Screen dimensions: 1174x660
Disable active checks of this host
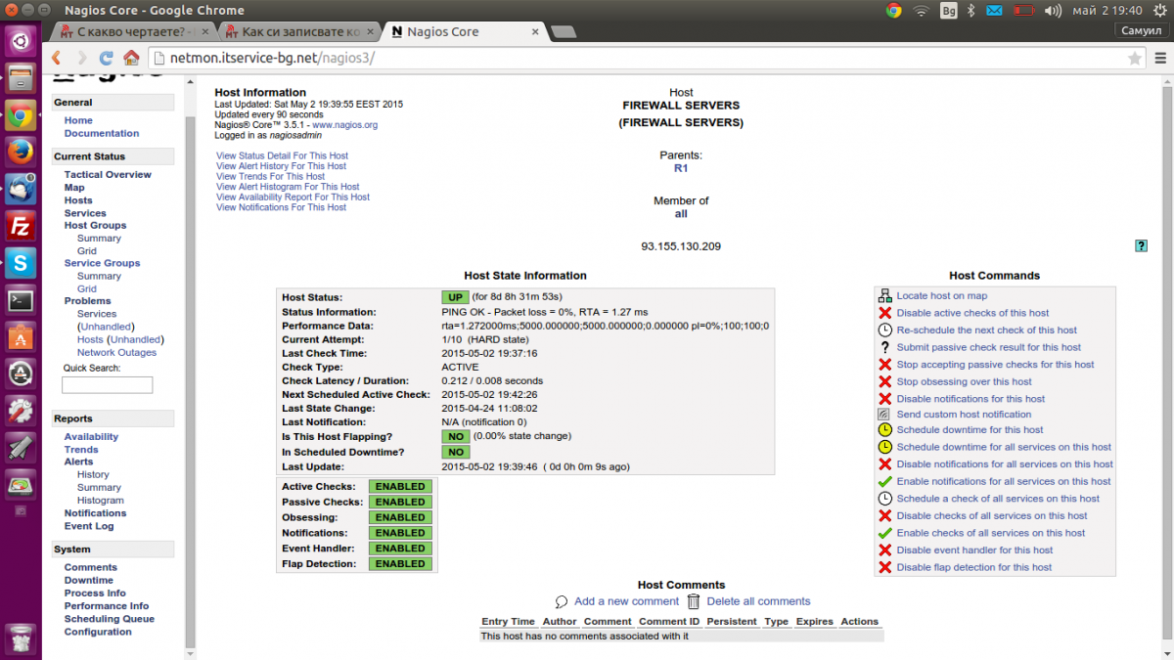(972, 313)
